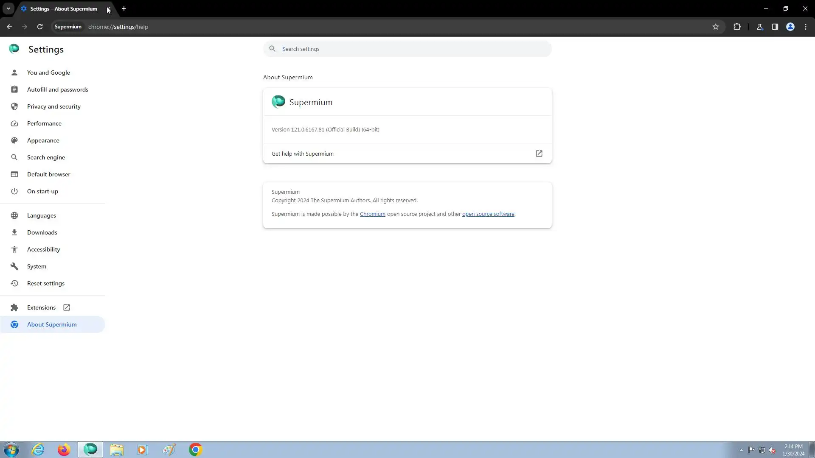The image size is (815, 458).
Task: Select Appearance in settings sidebar
Action: 43,140
